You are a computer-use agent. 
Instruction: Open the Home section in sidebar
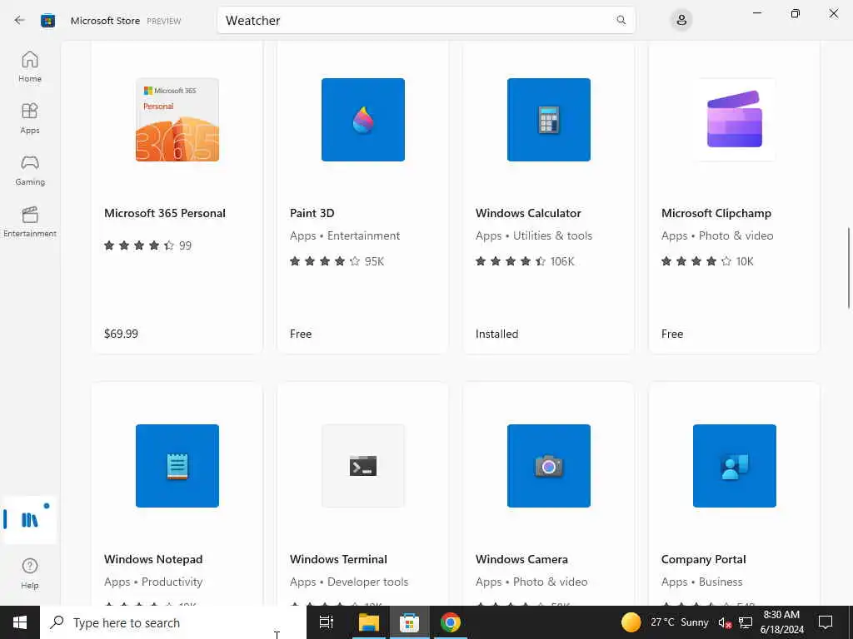tap(30, 67)
